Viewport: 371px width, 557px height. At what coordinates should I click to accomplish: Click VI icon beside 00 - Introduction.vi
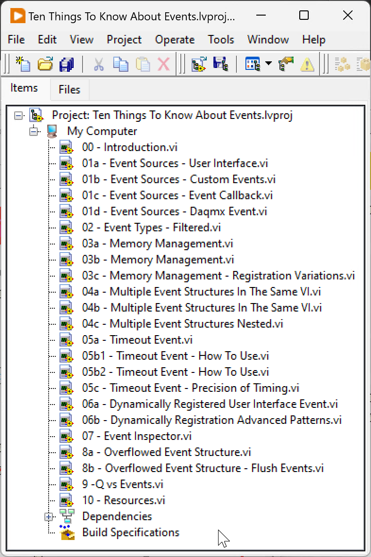pos(67,147)
